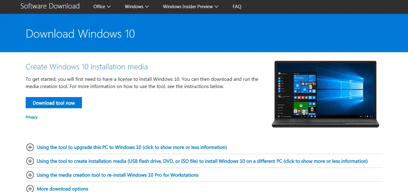Image resolution: width=408 pixels, height=192 pixels.
Task: Open the Privacy link
Action: (x=31, y=117)
